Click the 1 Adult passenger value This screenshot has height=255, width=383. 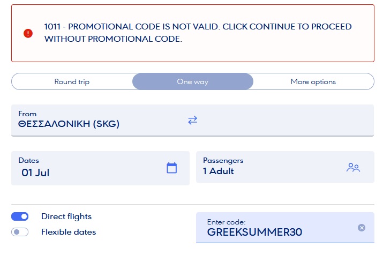[218, 171]
